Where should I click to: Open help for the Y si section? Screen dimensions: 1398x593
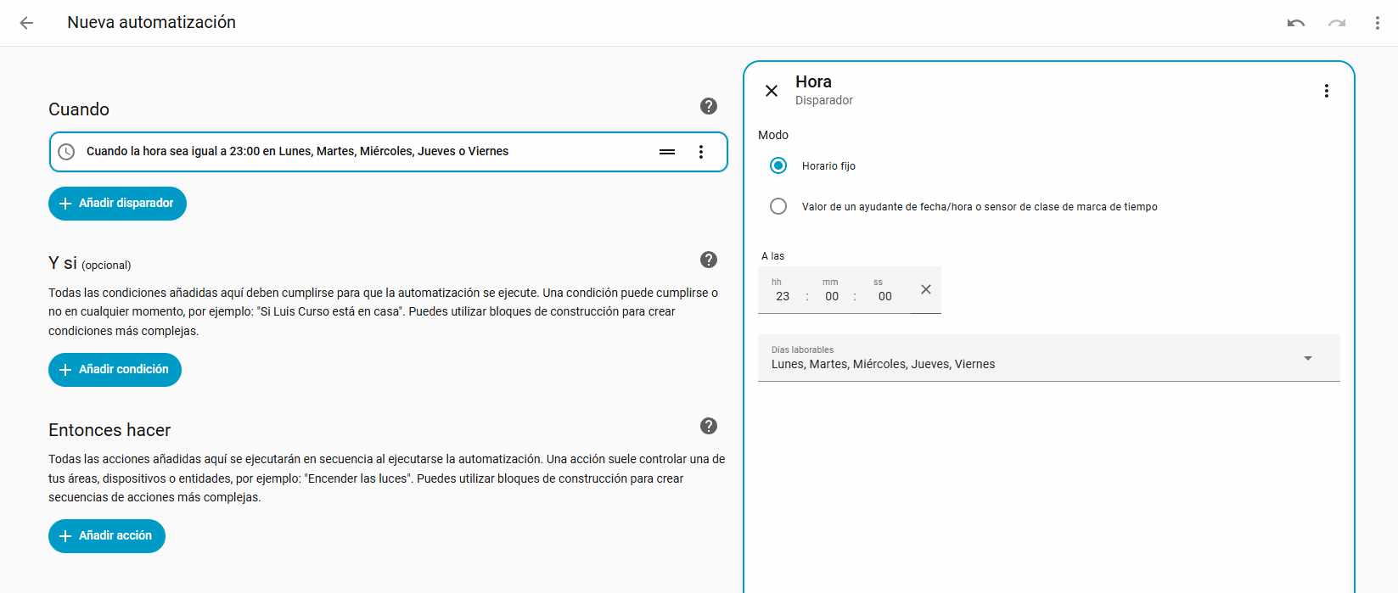[x=709, y=260]
